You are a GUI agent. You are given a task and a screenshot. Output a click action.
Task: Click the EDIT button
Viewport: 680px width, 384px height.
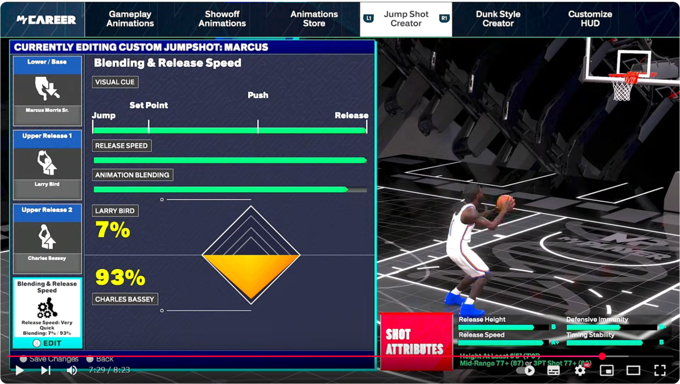pyautogui.click(x=48, y=343)
